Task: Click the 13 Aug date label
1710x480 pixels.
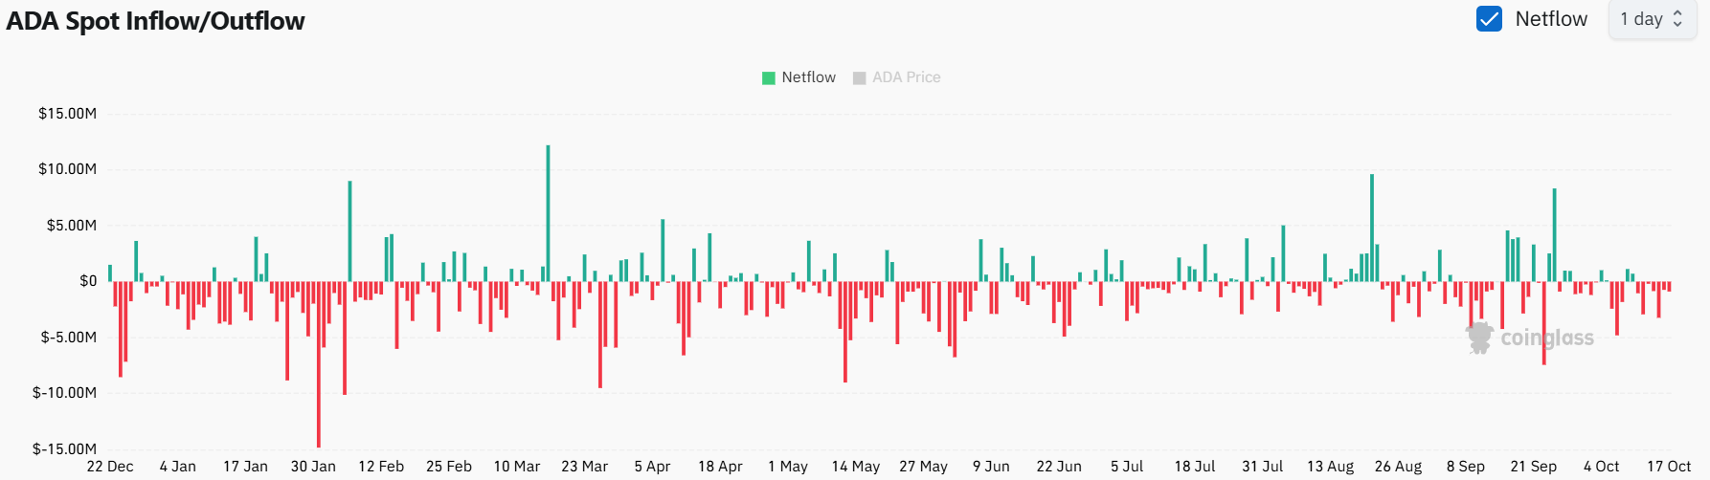Action: click(1330, 467)
